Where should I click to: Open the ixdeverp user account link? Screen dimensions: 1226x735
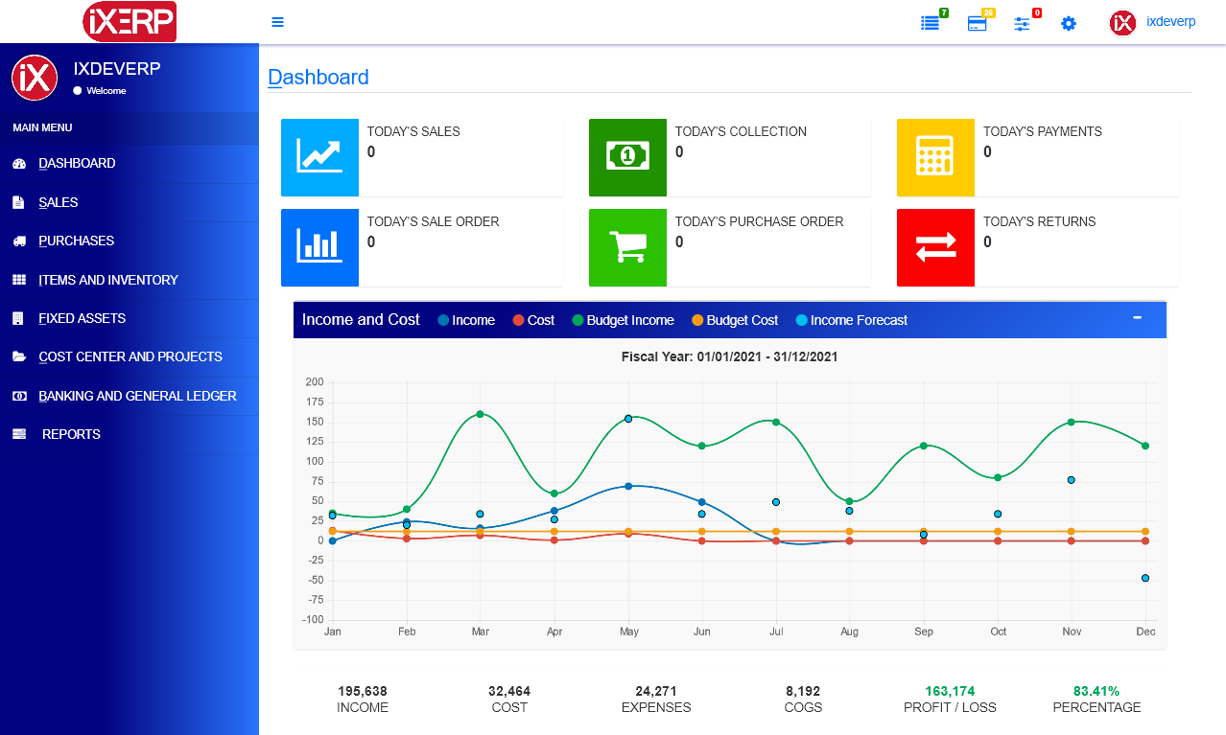1170,21
